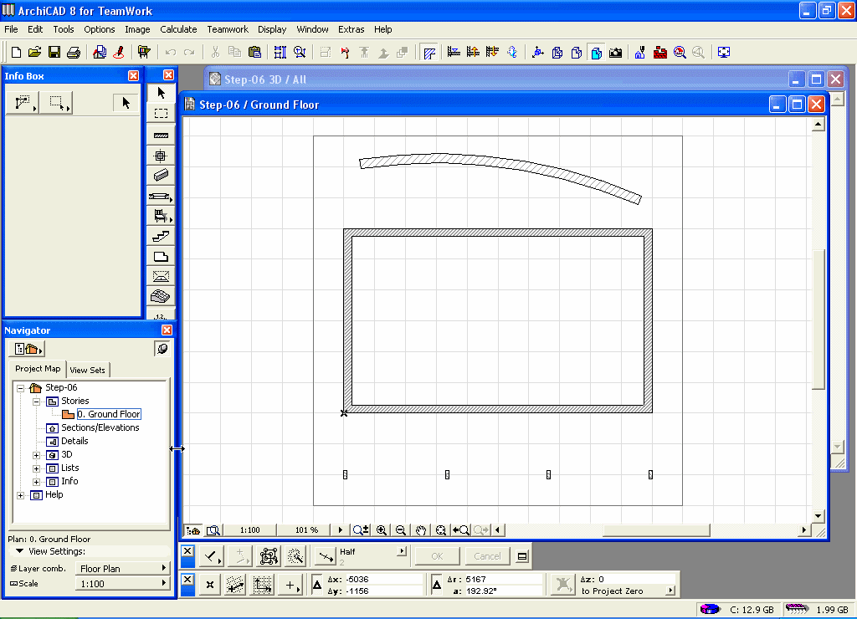Toggle the highlighted 3D window mode icon
This screenshot has width=857, height=619.
[596, 52]
